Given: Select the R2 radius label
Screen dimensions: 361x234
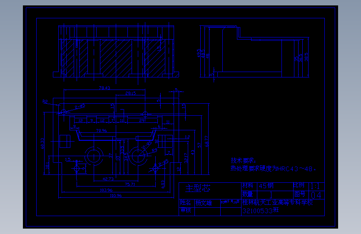Looking at the screenshot, I should tap(45, 101).
